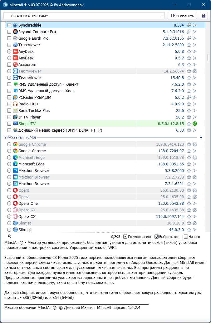Screen dimensions: 211x323
Task: Toggle the Ничего checkbox
Action: (x=186, y=237)
